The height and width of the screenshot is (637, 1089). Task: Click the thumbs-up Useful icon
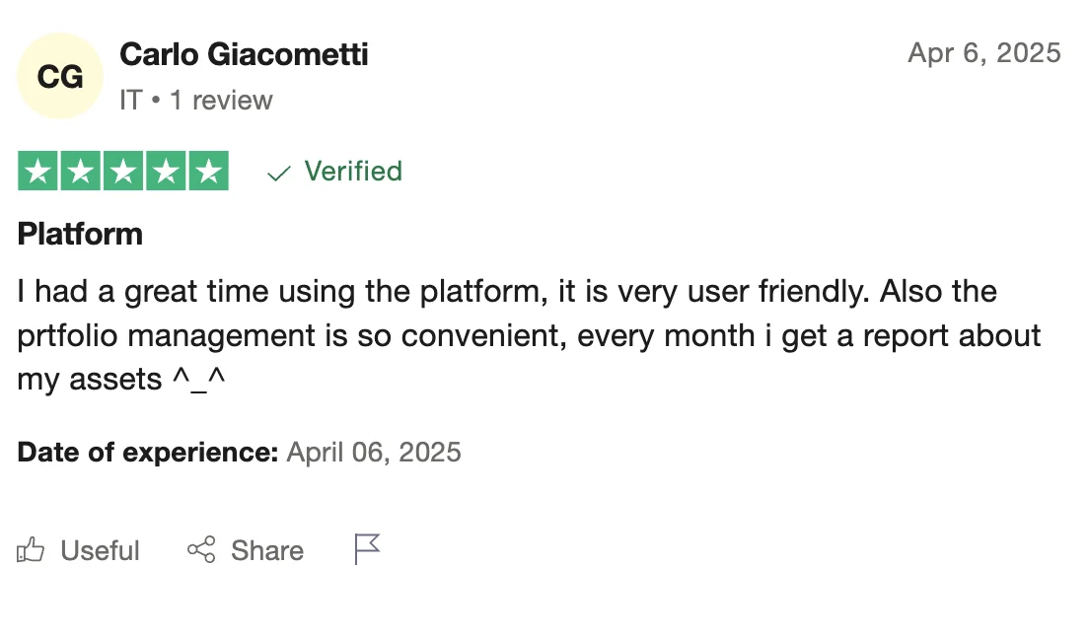(31, 550)
